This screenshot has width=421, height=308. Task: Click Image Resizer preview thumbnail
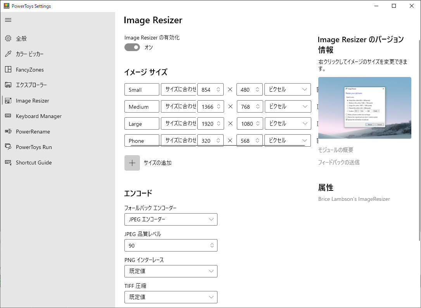pyautogui.click(x=365, y=108)
